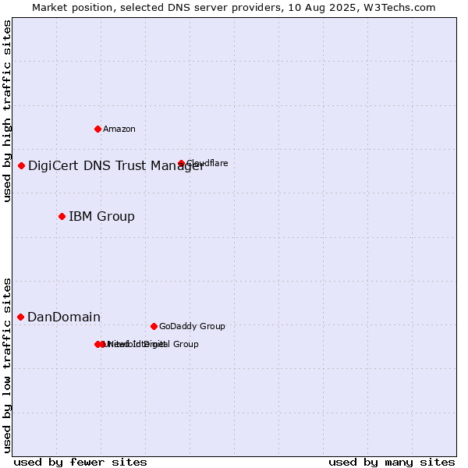This screenshot has height=468, width=468.
Task: Click the IBM Group data point
Action: [62, 216]
